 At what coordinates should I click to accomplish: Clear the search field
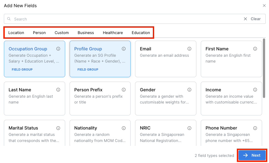pos(252,19)
